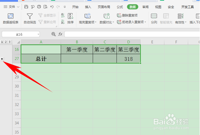Viewport: 200px width, 135px height.
Task: Click the cell with value 318
Action: (129, 58)
